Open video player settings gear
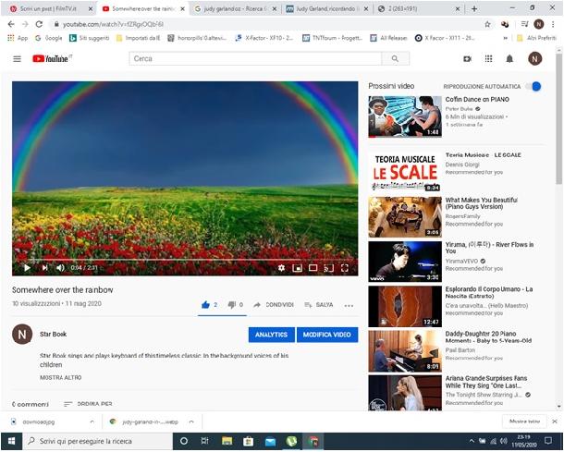 [x=281, y=268]
